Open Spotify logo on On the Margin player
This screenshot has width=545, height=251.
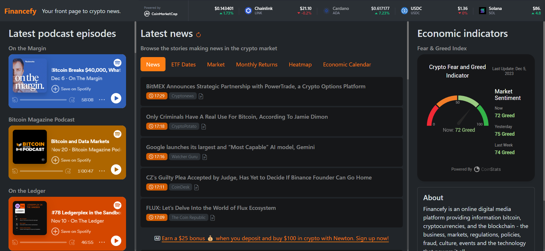point(118,62)
